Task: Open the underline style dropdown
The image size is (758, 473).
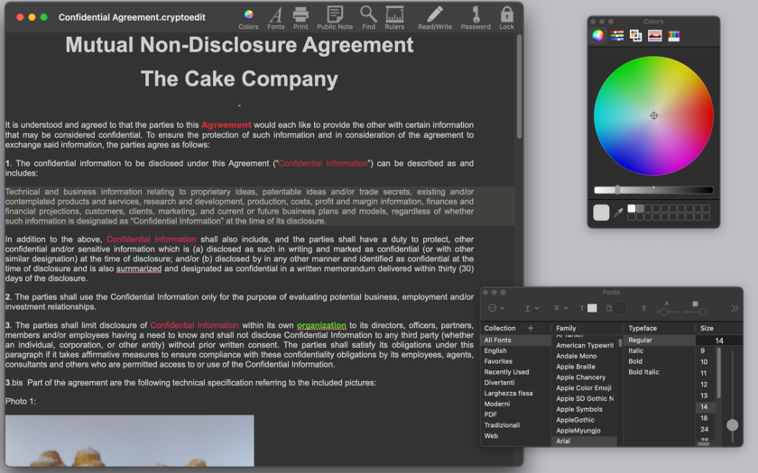Action: [x=531, y=308]
